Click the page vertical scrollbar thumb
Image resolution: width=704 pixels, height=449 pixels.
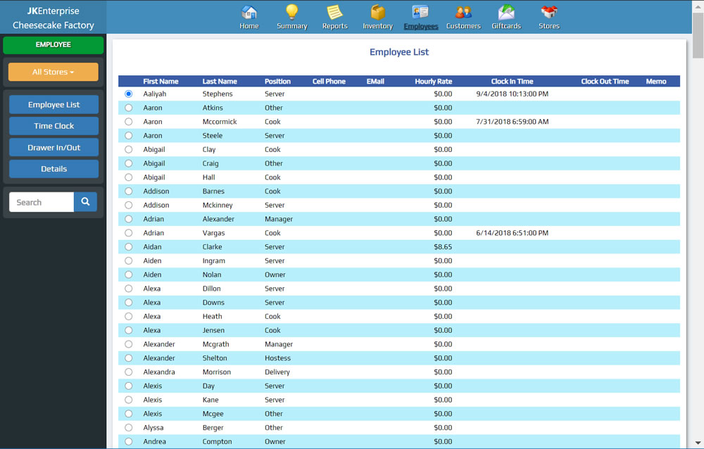point(698,35)
